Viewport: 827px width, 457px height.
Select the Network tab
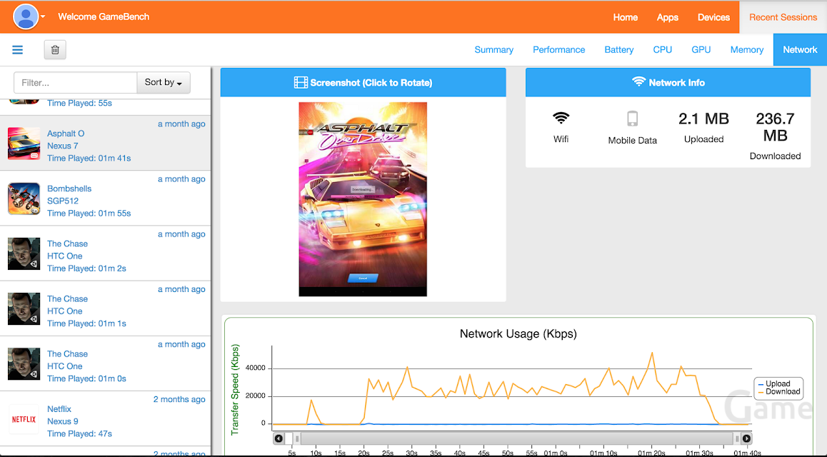click(800, 49)
